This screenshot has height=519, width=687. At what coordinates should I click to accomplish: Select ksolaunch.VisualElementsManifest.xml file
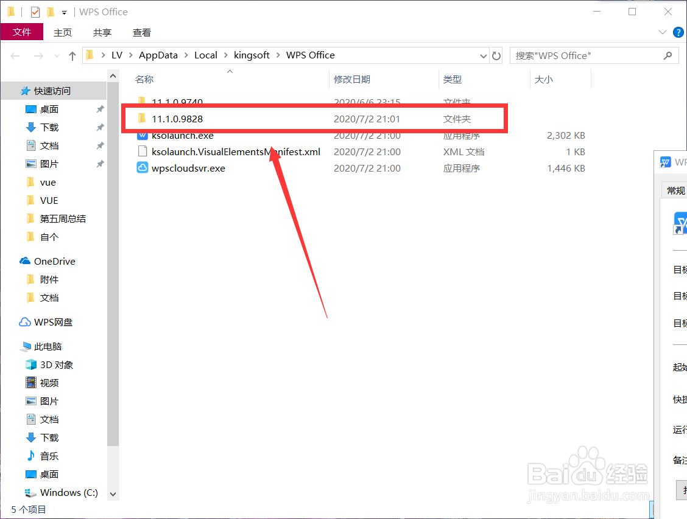pos(236,152)
